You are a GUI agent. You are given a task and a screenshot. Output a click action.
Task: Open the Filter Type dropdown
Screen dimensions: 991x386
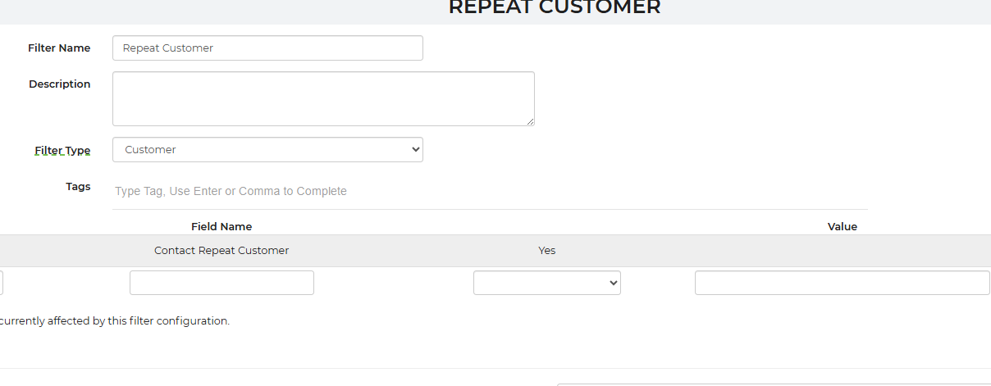267,150
